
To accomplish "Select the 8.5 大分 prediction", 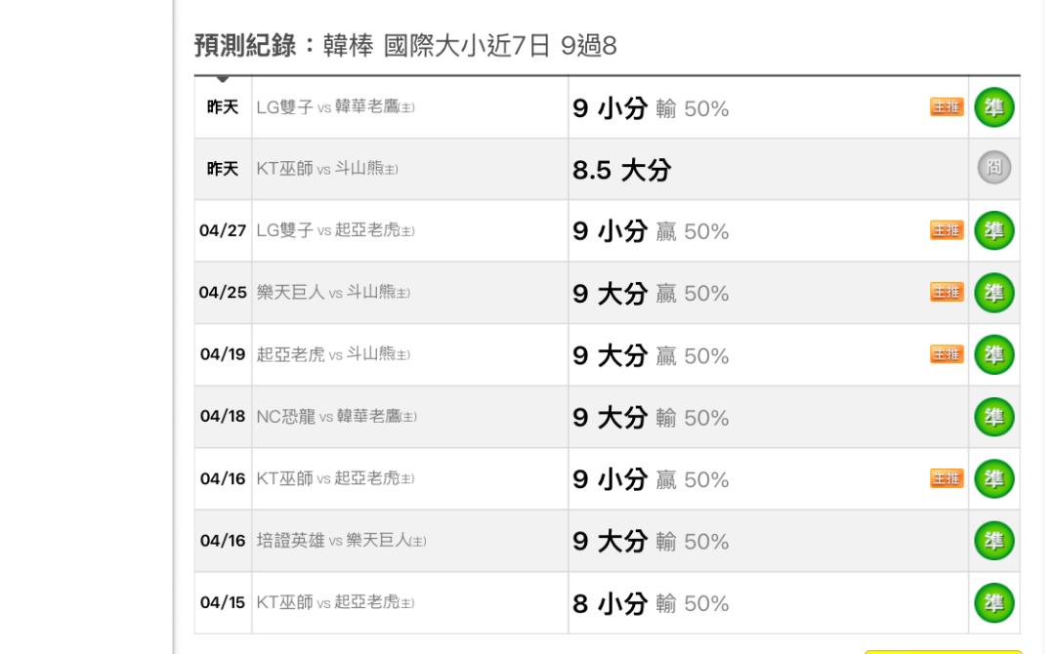I will click(x=619, y=170).
